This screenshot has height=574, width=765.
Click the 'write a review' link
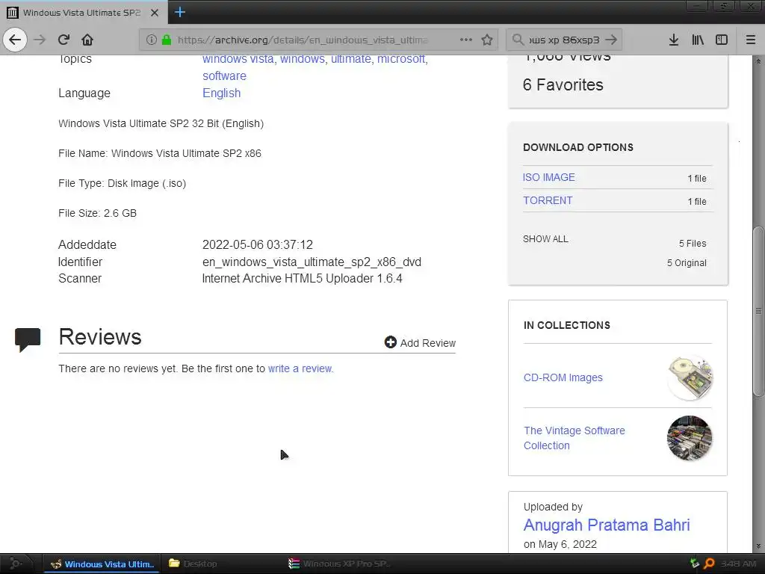click(x=300, y=368)
